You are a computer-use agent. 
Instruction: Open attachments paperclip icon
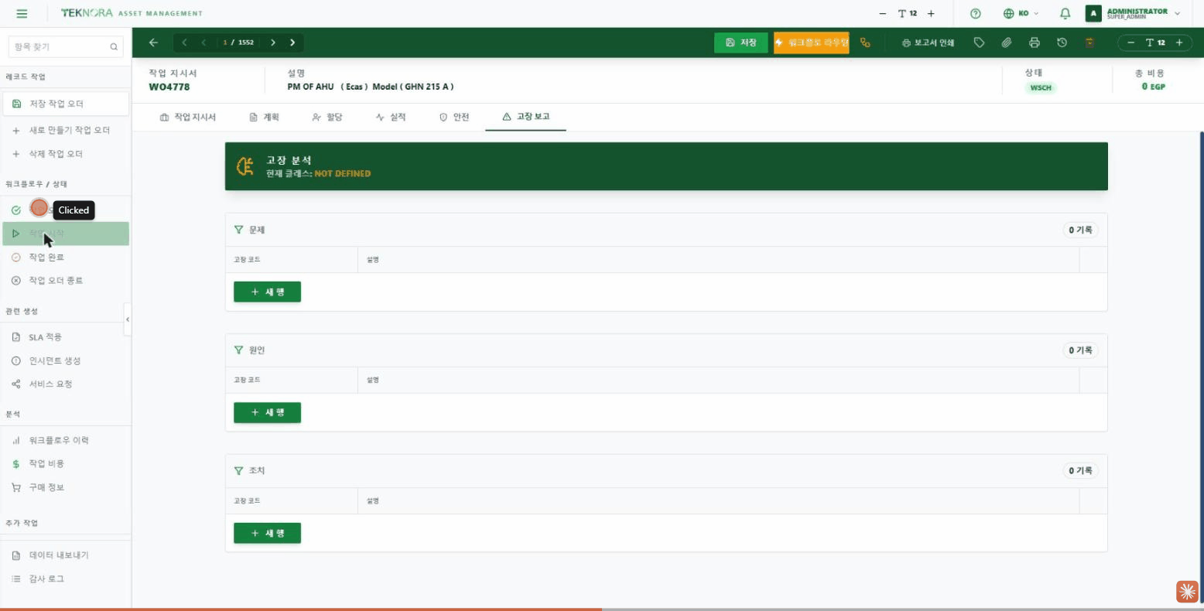1007,43
